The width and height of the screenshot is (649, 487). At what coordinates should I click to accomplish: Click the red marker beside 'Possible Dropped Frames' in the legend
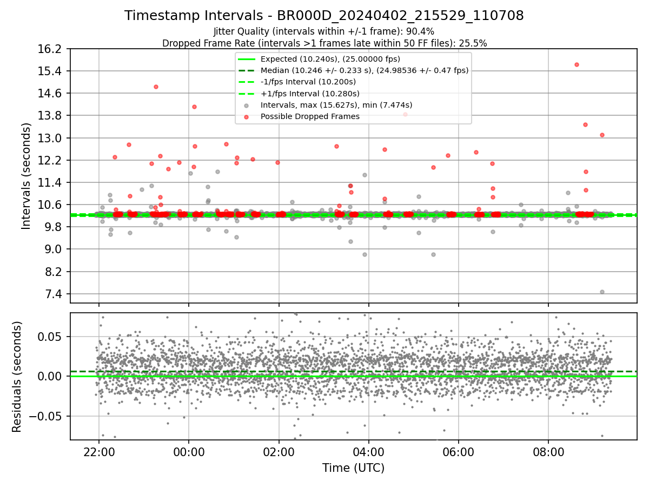pos(247,117)
